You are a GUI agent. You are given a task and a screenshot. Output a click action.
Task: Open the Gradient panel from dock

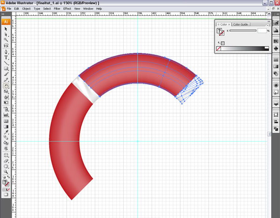276,66
